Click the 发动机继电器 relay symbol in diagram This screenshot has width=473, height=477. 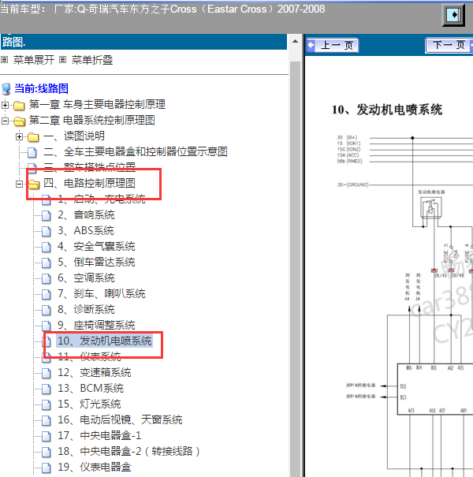(x=431, y=207)
